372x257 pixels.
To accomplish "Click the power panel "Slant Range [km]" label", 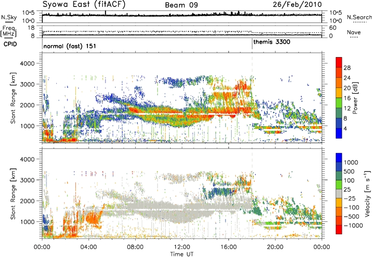I will click(13, 98).
